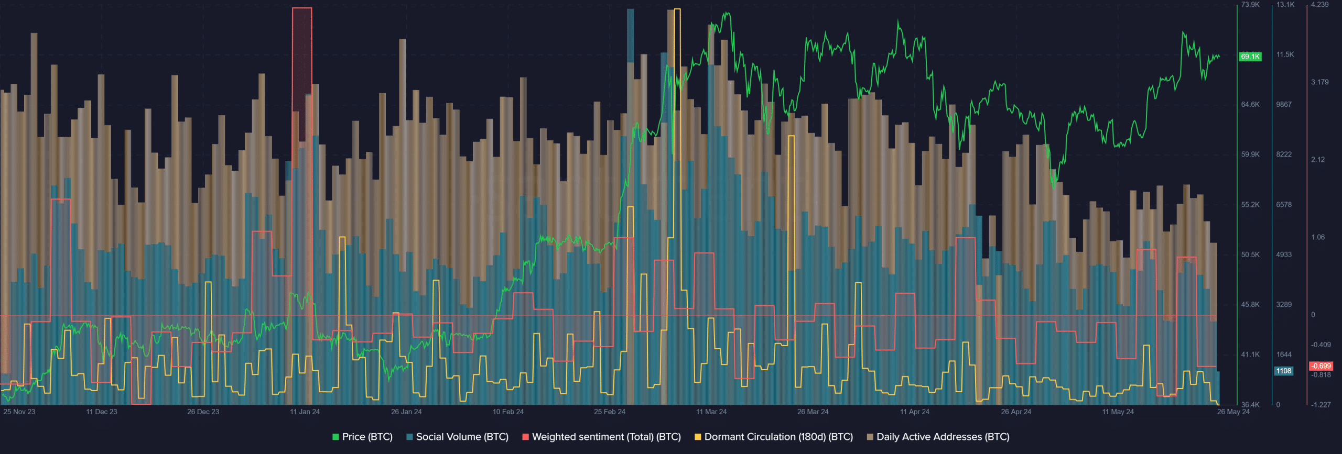Select the teal 1108 social volume badge
Image resolution: width=1342 pixels, height=454 pixels.
pyautogui.click(x=1284, y=371)
